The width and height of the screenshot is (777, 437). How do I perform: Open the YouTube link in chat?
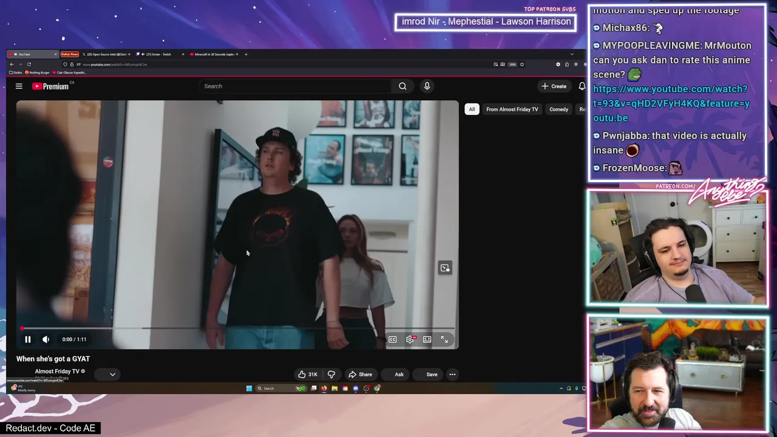coord(671,103)
